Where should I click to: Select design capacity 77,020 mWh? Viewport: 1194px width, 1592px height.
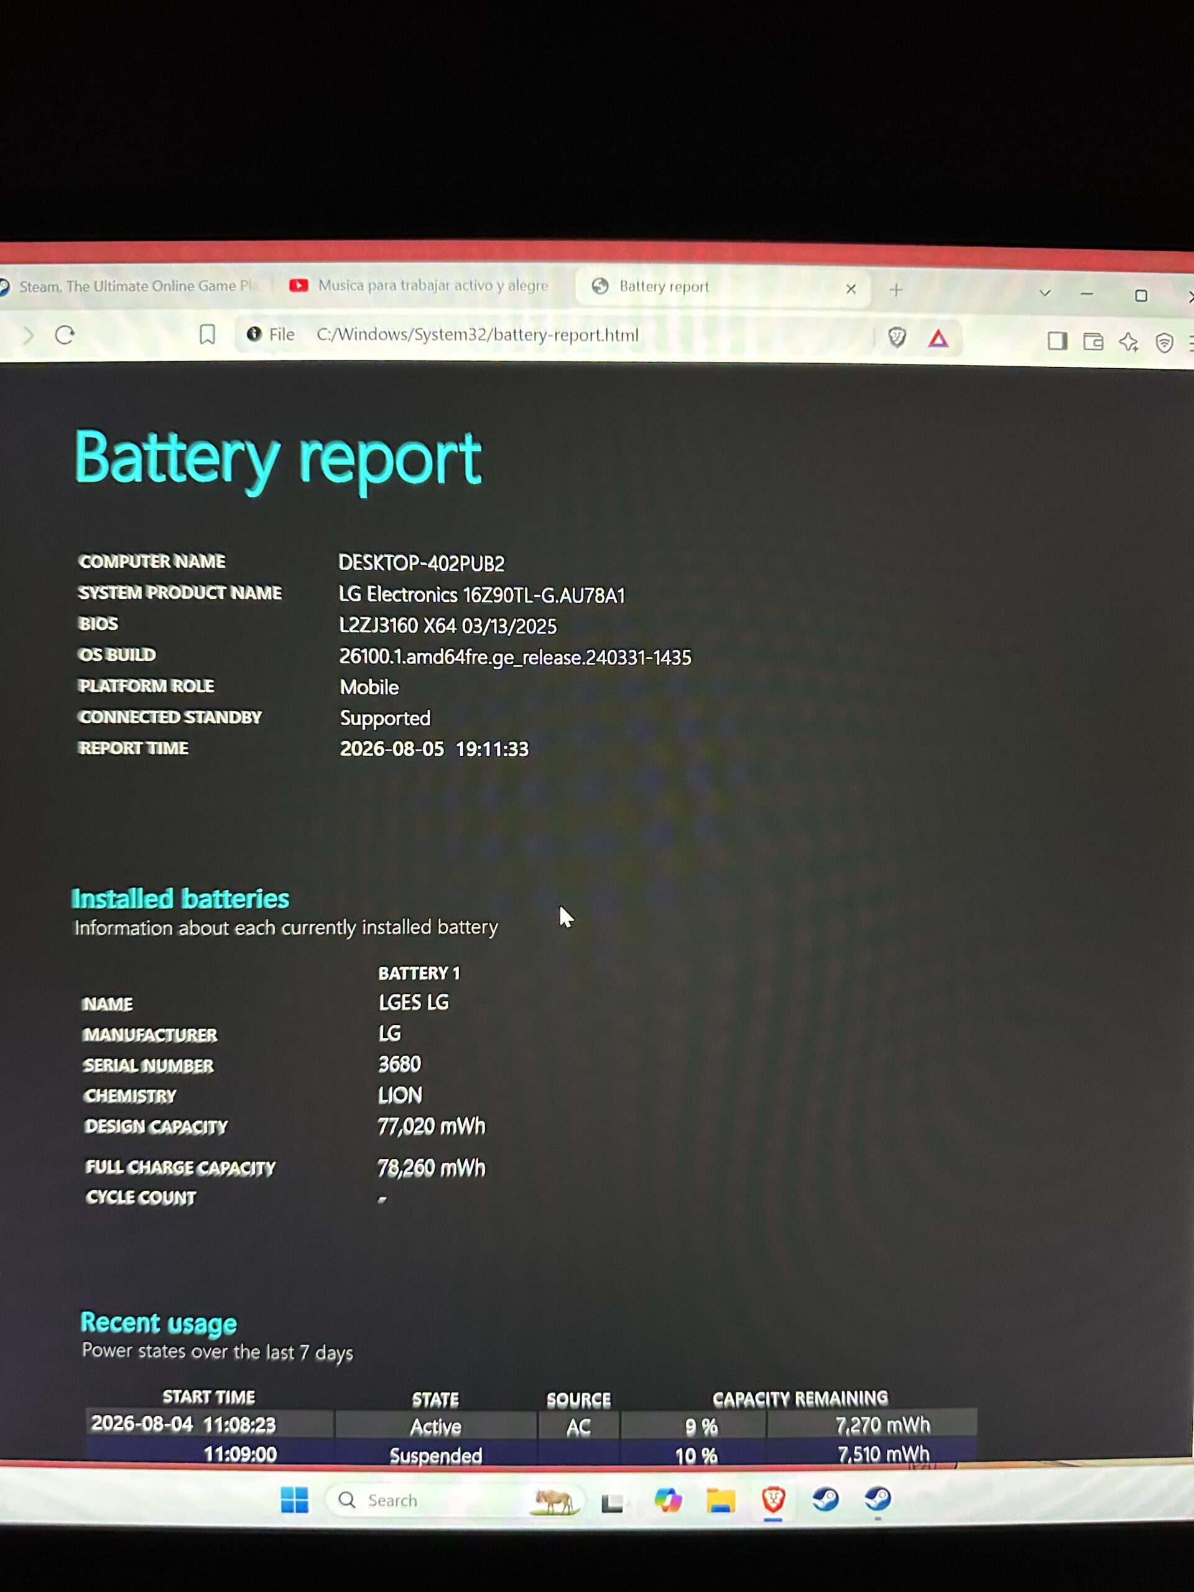(x=431, y=1126)
